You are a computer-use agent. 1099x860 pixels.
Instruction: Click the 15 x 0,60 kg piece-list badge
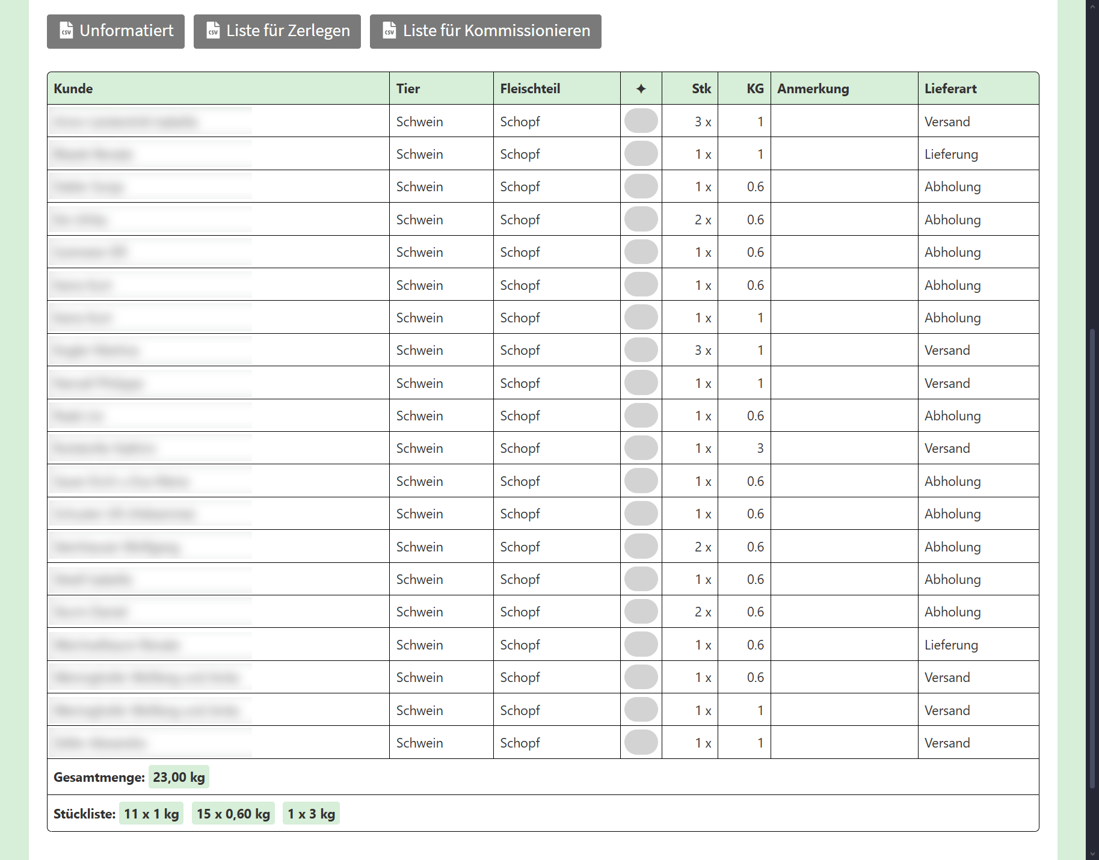pos(233,814)
